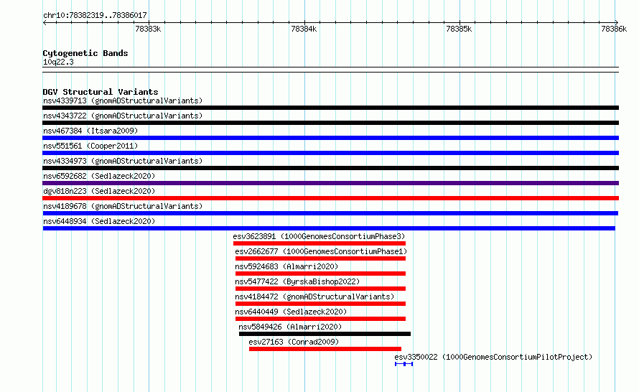Select the red bar for nsv6440449
This screenshot has width=639, height=392.
tap(320, 319)
